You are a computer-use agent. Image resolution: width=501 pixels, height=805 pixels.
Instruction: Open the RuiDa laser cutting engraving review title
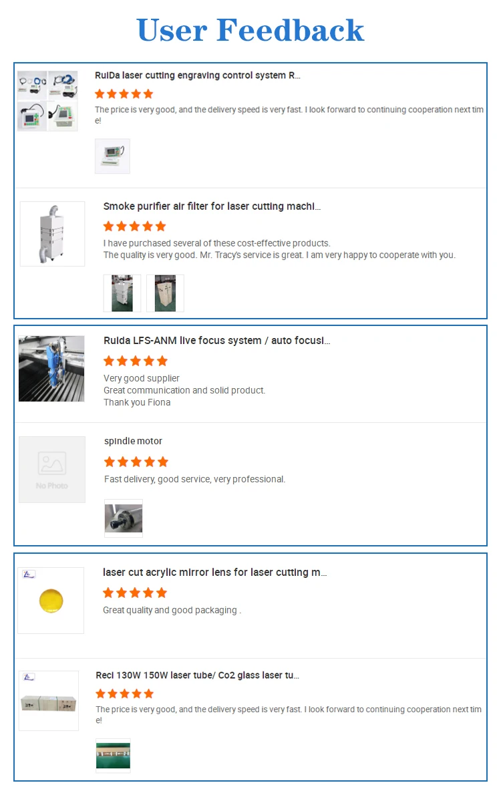pyautogui.click(x=197, y=75)
